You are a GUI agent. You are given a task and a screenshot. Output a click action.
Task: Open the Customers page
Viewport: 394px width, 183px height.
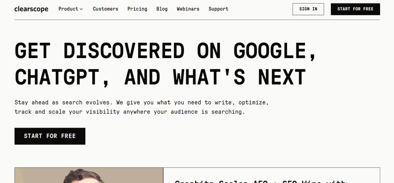click(x=105, y=9)
